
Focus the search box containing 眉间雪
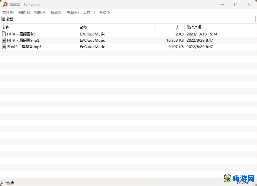click(128, 19)
